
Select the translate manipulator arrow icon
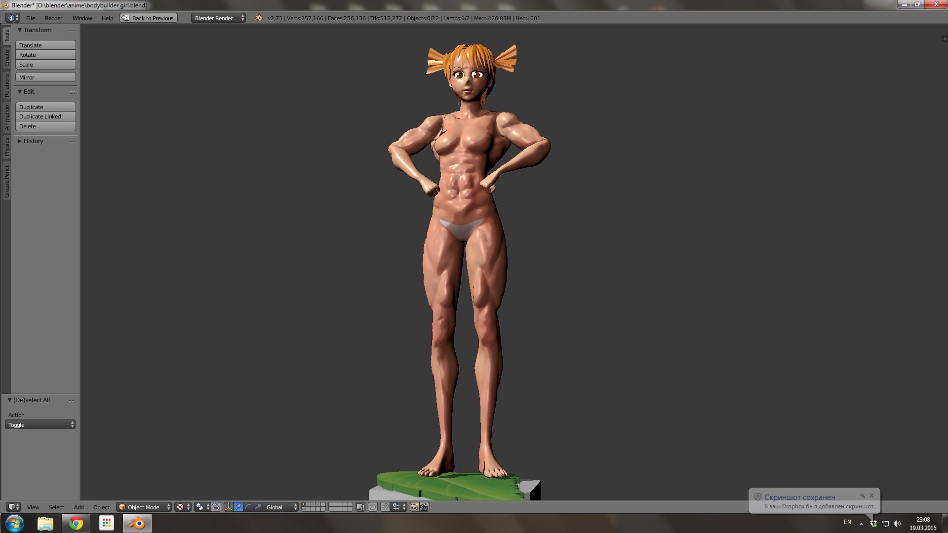pyautogui.click(x=238, y=507)
